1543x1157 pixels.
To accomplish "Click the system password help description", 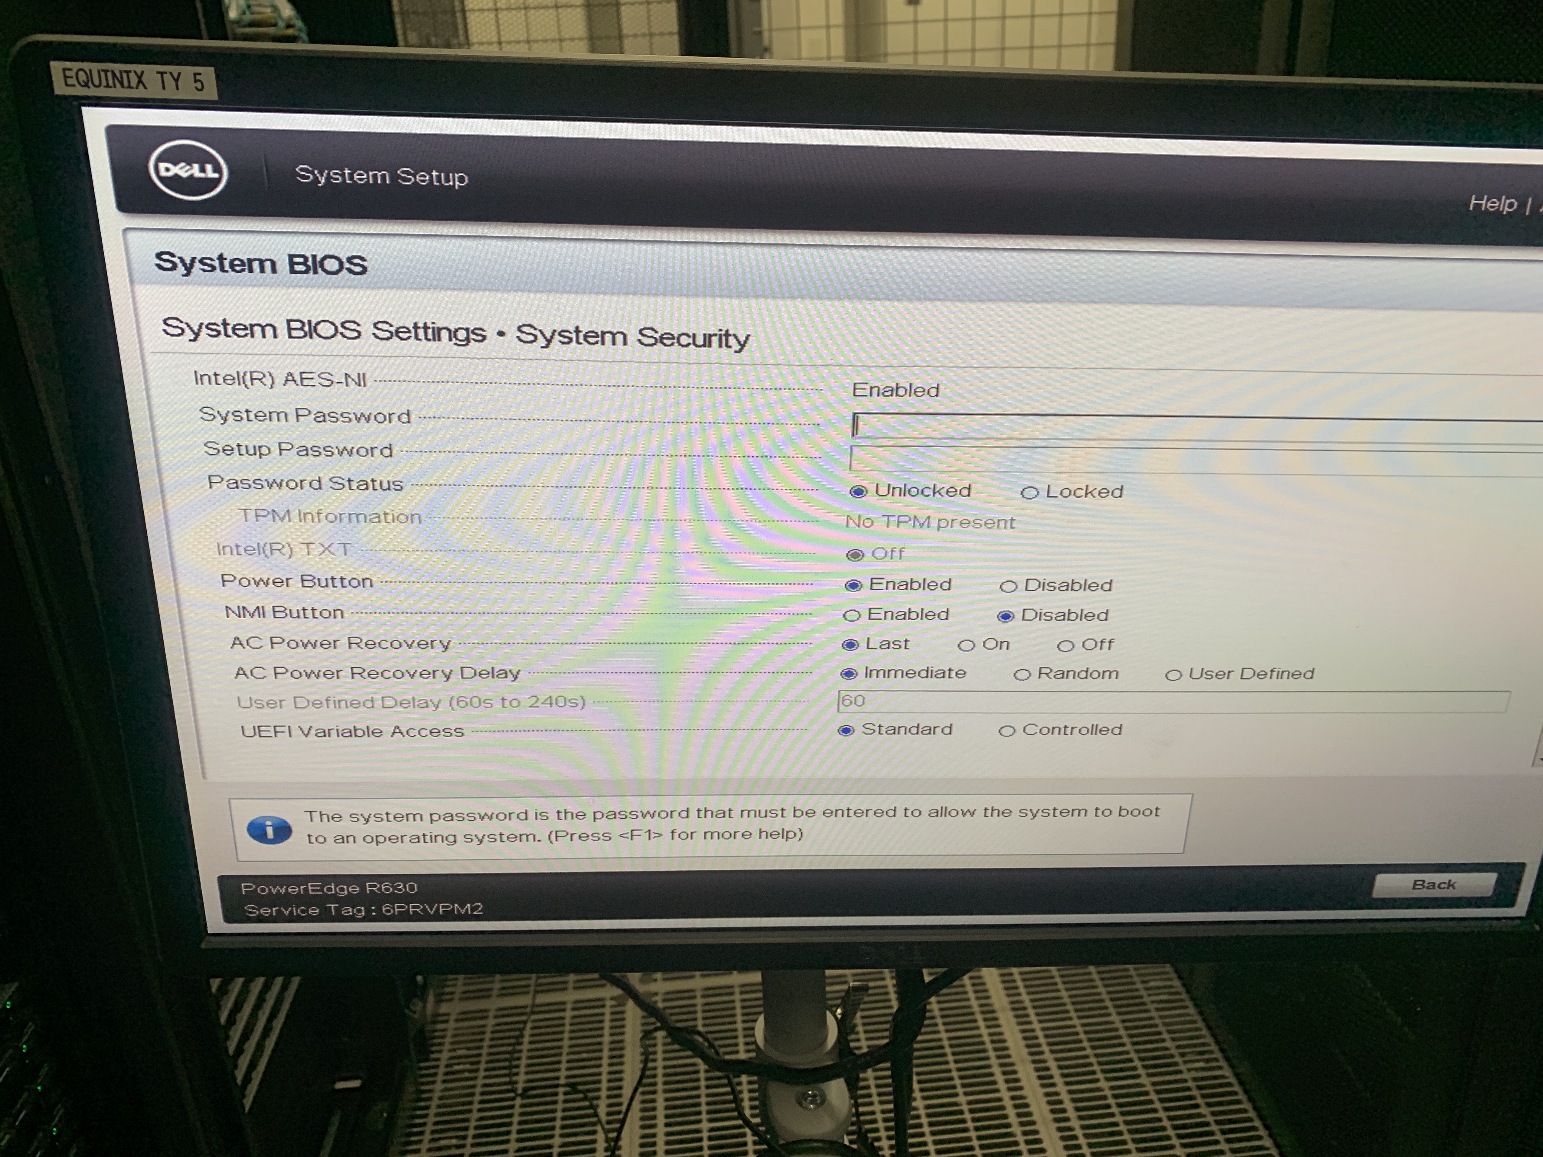I will point(732,825).
